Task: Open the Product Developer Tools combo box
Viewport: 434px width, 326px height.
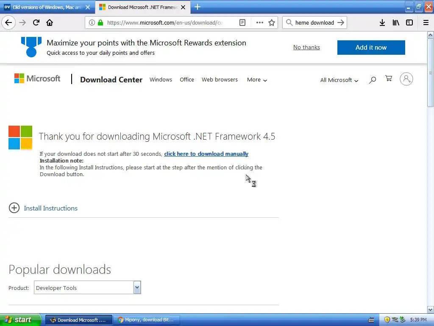Action: (x=87, y=287)
